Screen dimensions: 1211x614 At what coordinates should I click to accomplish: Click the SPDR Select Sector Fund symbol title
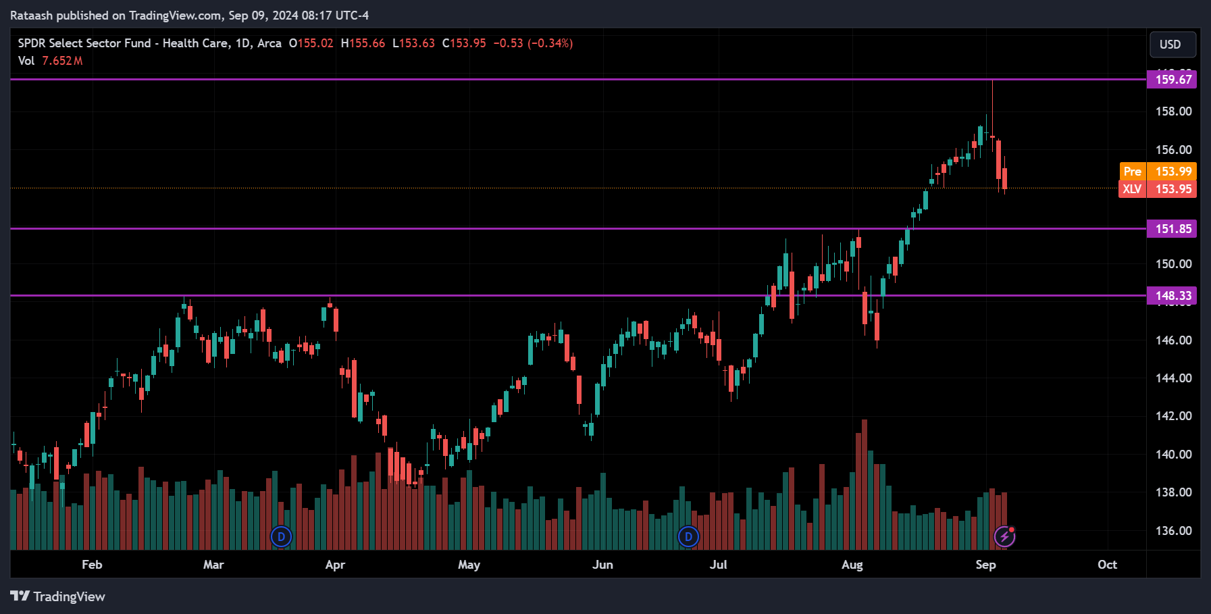pyautogui.click(x=149, y=43)
